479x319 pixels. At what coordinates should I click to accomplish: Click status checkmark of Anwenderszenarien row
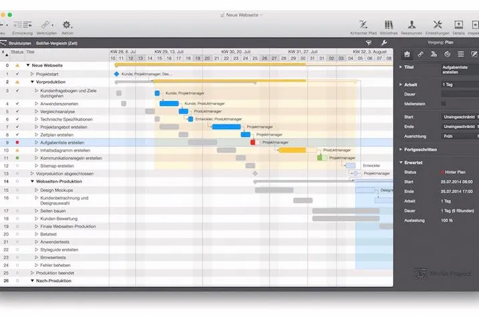point(17,104)
